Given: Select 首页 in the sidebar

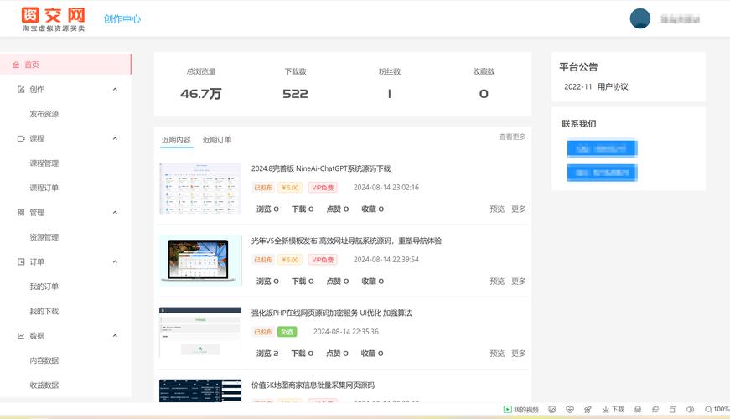Looking at the screenshot, I should [x=65, y=65].
